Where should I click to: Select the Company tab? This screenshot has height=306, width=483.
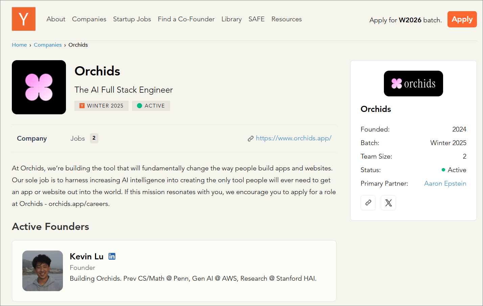point(32,138)
